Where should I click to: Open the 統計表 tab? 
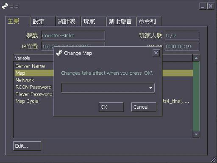point(68,21)
